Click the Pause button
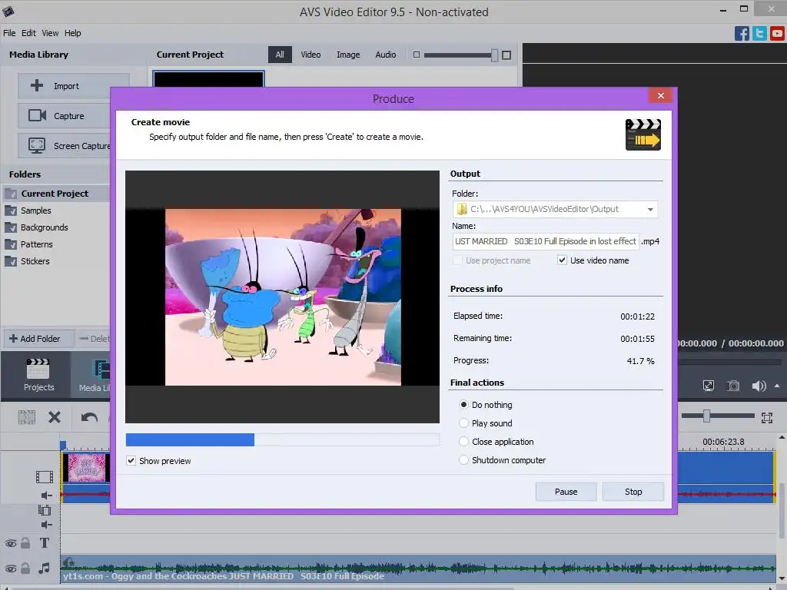 [x=566, y=492]
